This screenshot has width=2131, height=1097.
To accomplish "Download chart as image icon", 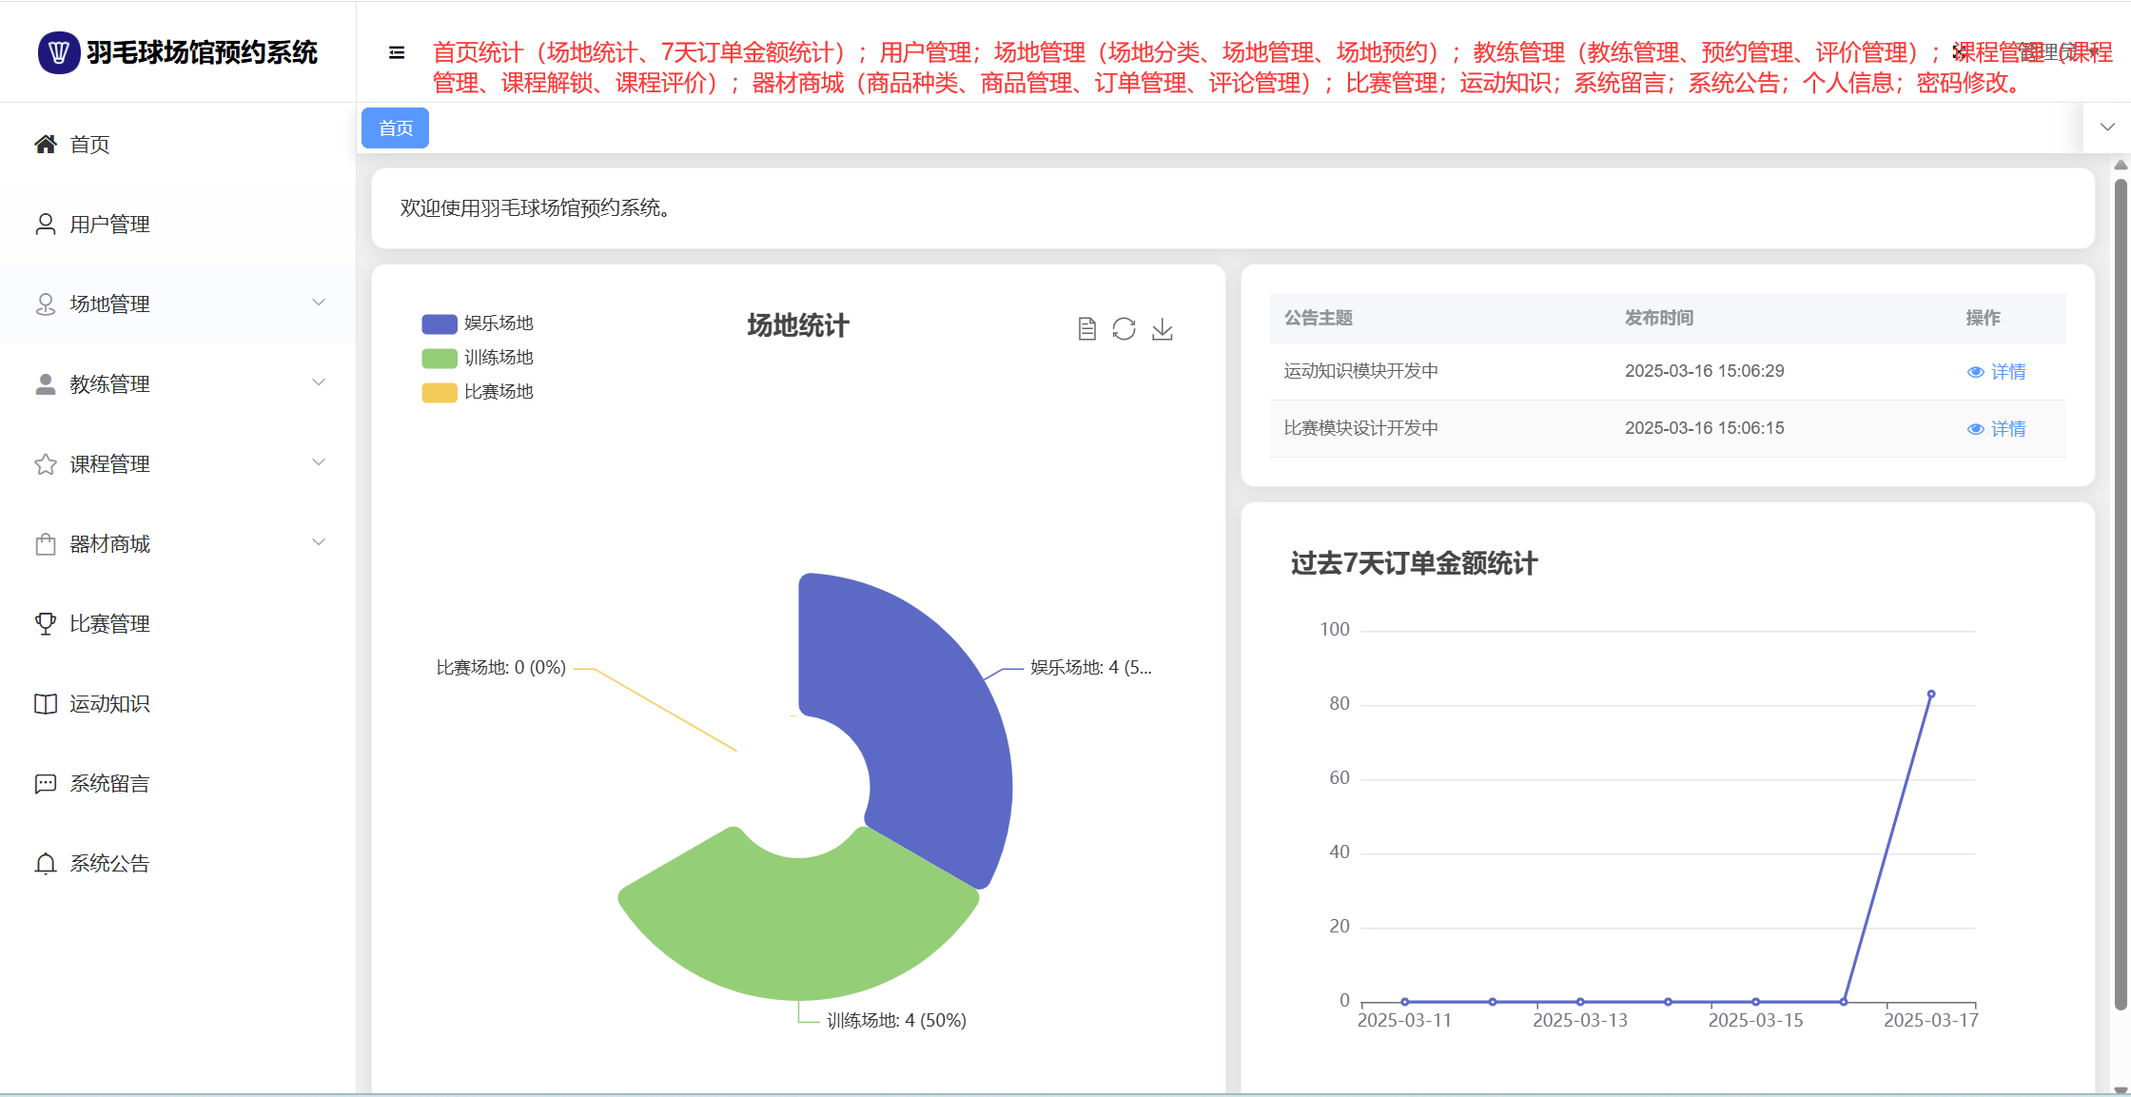I will tap(1162, 329).
